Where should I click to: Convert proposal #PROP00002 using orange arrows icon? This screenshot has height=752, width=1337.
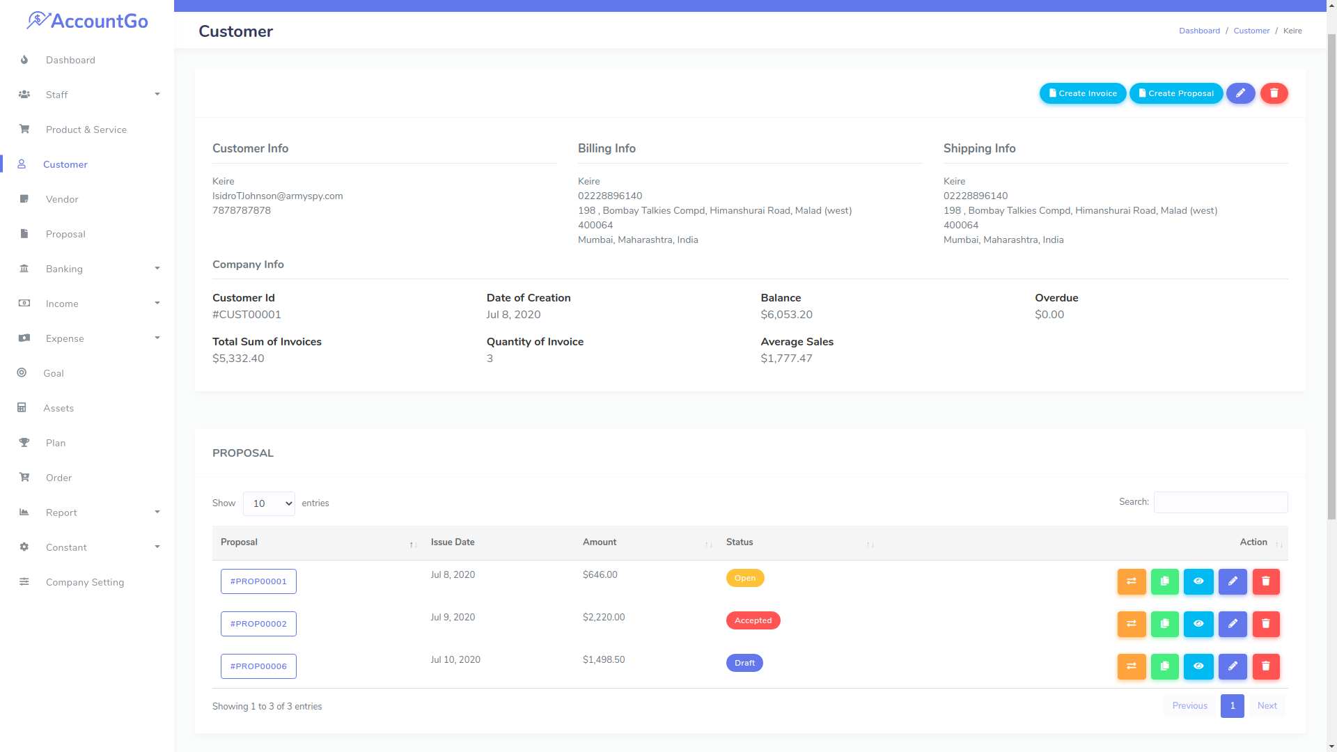(1132, 625)
